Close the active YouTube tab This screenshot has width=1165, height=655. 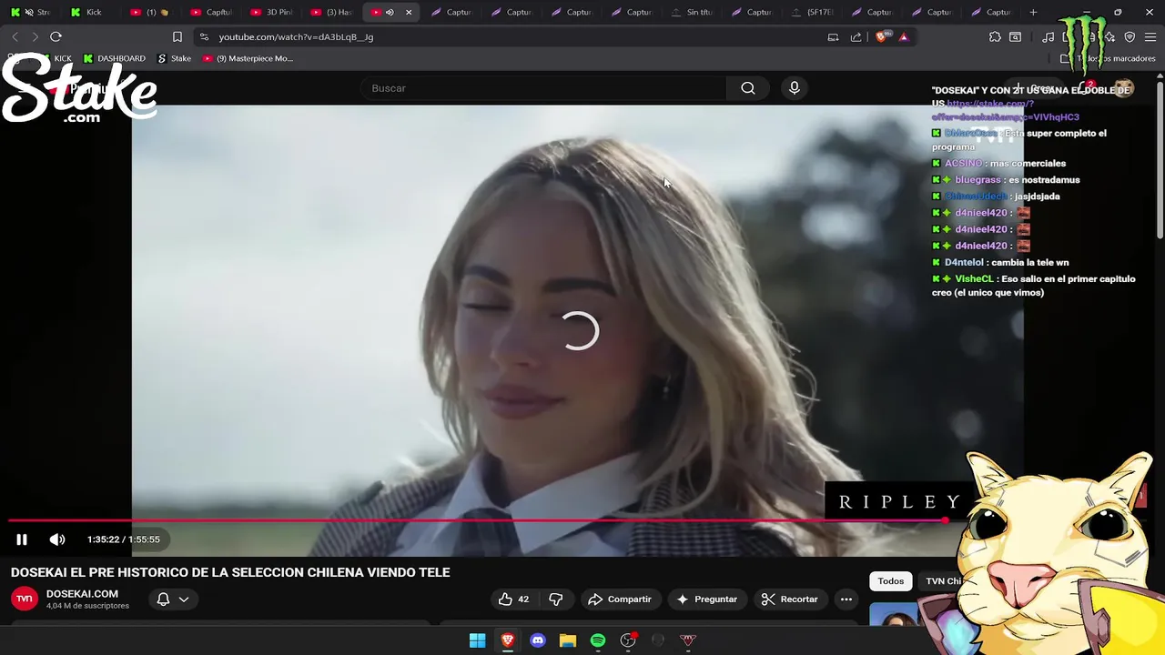[x=409, y=12]
